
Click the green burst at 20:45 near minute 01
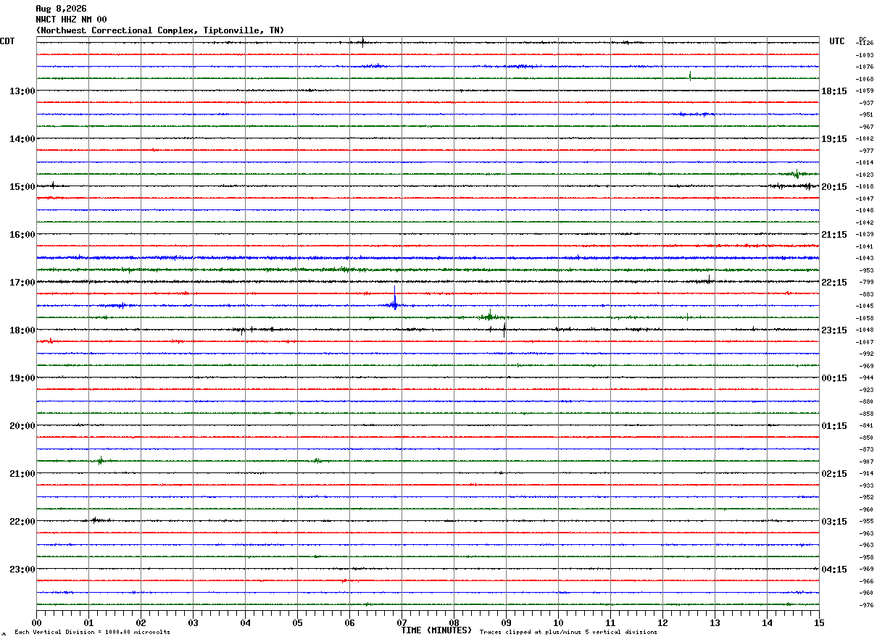[x=100, y=461]
